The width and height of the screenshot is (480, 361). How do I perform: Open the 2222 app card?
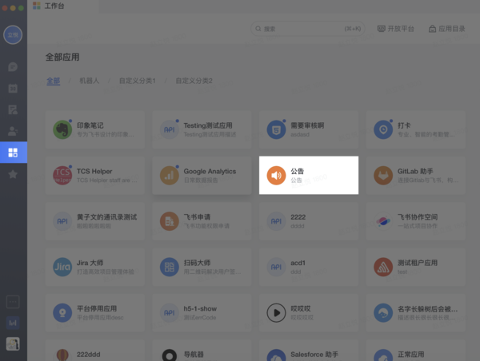coord(309,221)
